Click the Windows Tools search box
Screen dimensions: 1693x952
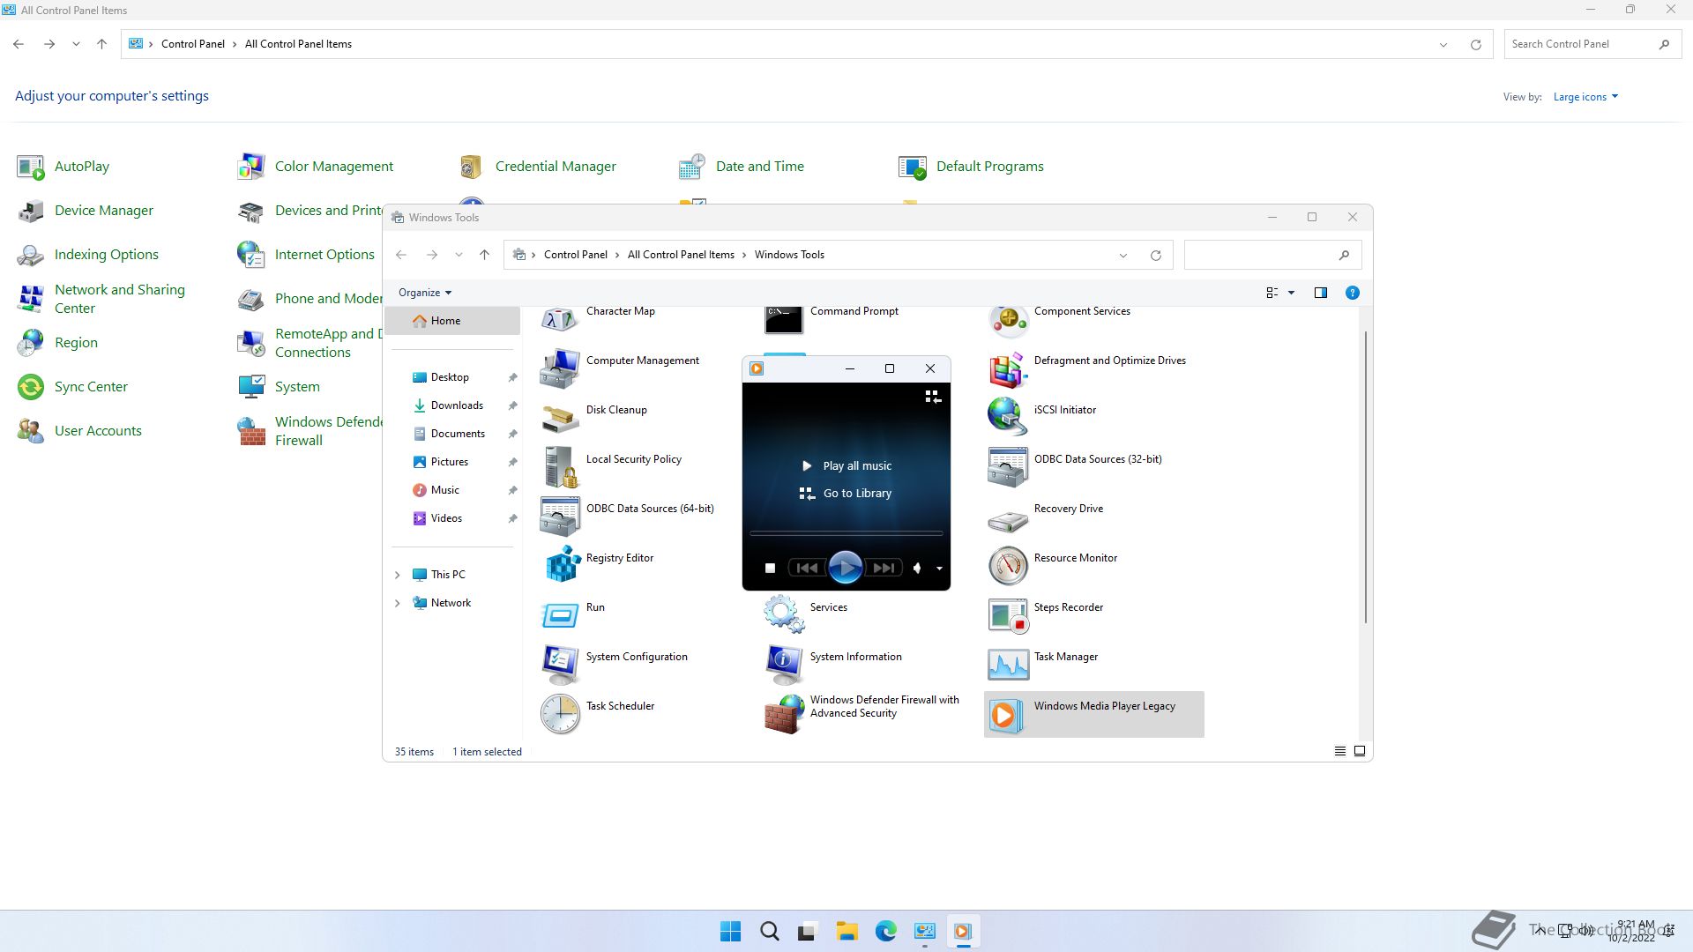point(1261,255)
